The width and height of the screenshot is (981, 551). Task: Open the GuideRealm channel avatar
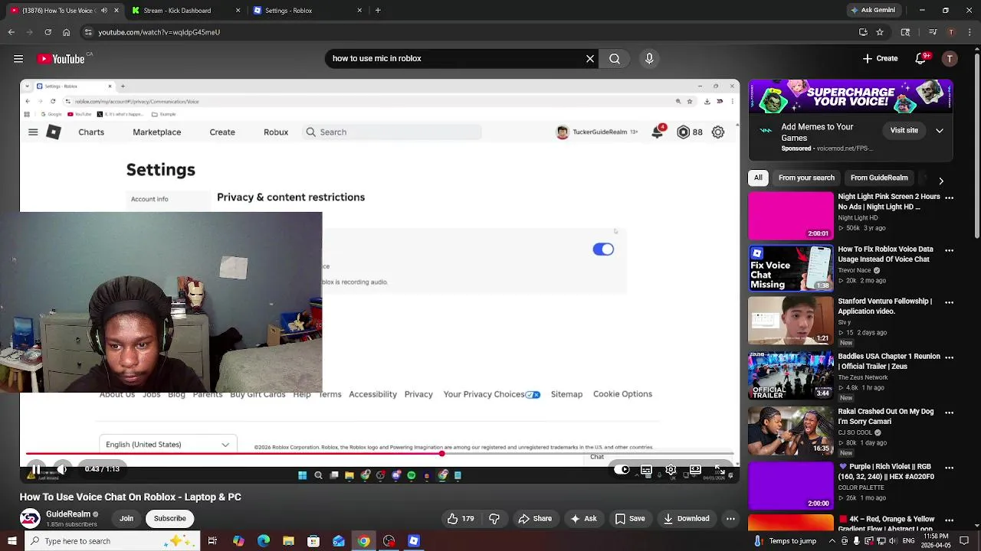pos(30,518)
